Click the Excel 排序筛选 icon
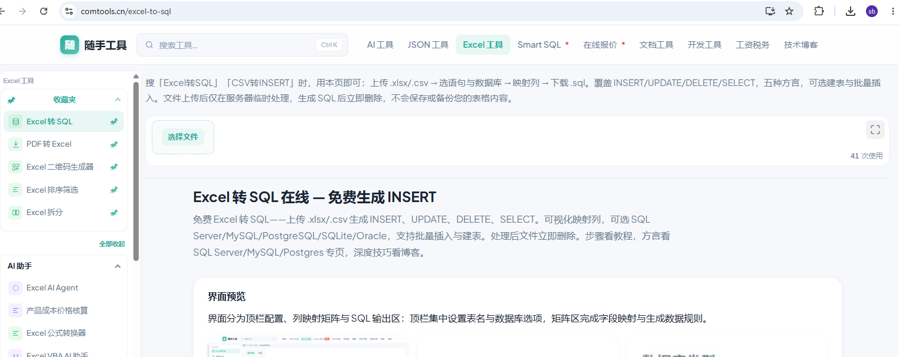This screenshot has width=899, height=357. tap(15, 190)
